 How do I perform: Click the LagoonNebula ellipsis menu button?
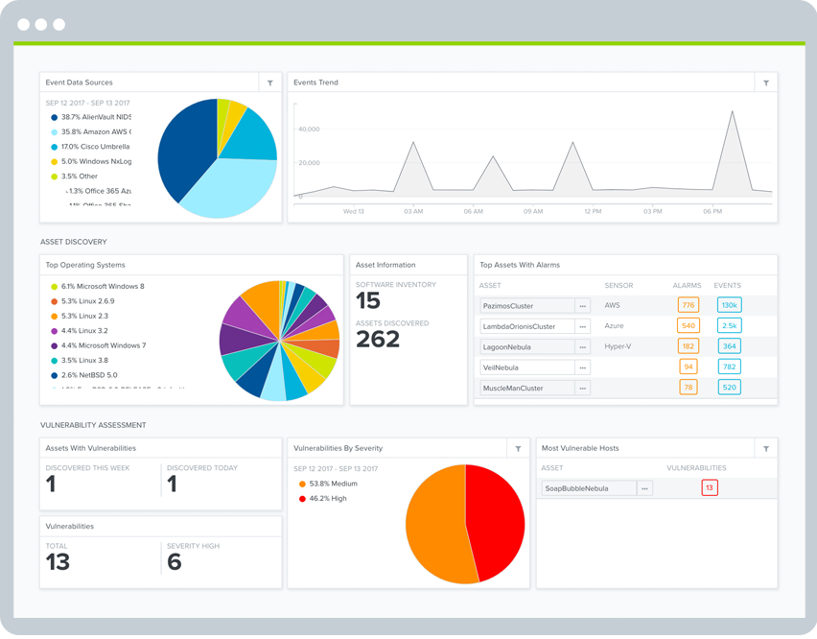pos(582,347)
